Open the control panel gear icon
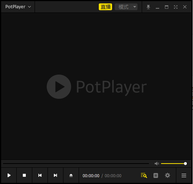 pyautogui.click(x=168, y=175)
